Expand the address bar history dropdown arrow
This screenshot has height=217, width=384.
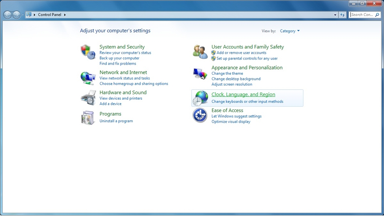335,15
